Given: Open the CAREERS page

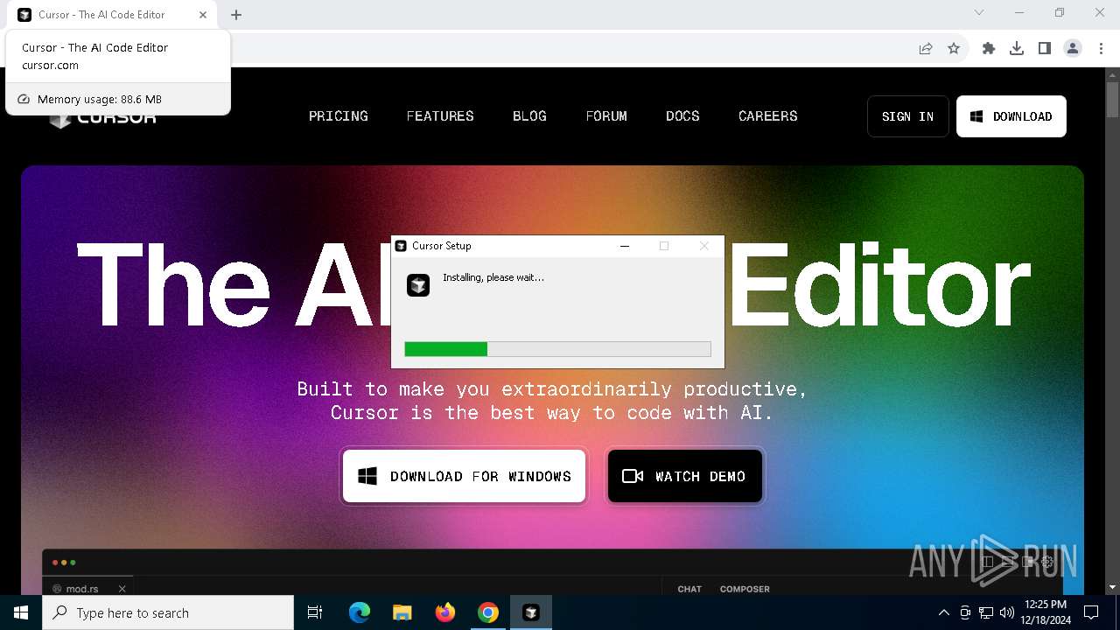Looking at the screenshot, I should (768, 115).
